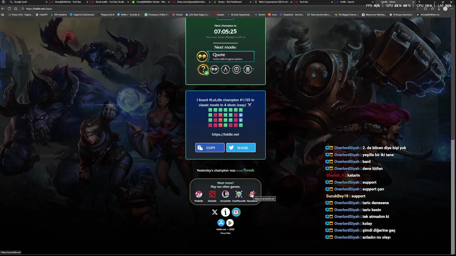
Task: Switch to Kanal analizi - YouTube Studio tab
Action: point(110,2)
